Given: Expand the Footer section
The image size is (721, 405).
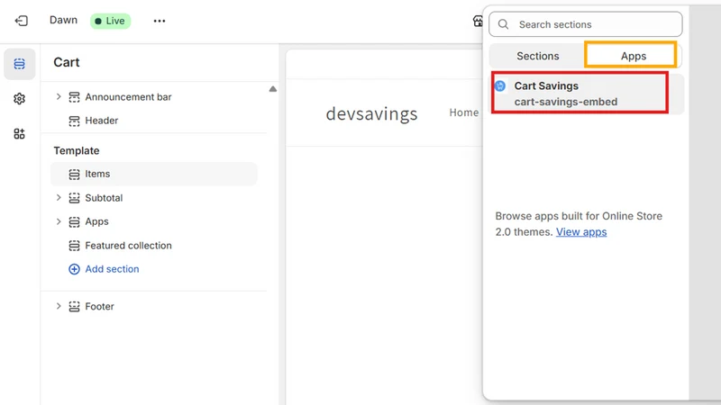Looking at the screenshot, I should [59, 306].
